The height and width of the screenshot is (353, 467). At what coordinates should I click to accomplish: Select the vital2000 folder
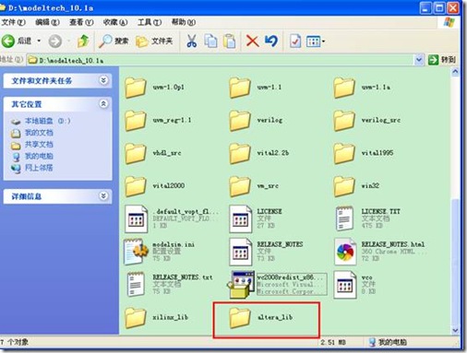tap(155, 186)
